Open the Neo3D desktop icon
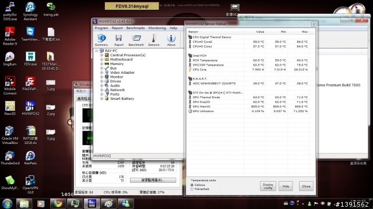373x209 pixels. [x=10, y=108]
